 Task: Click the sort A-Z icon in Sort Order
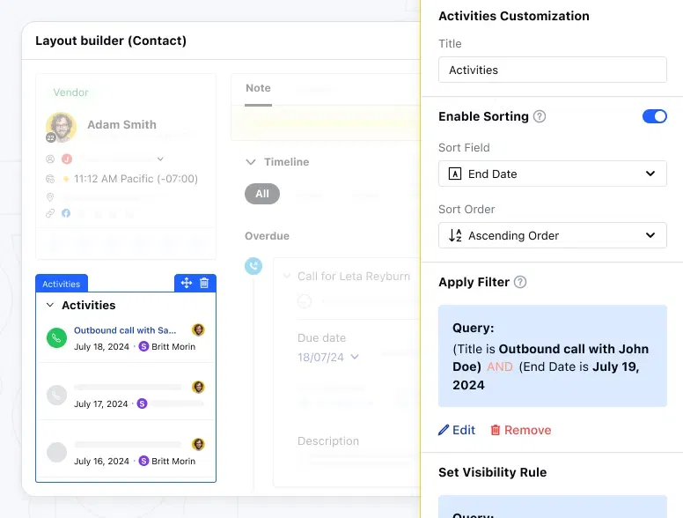455,235
